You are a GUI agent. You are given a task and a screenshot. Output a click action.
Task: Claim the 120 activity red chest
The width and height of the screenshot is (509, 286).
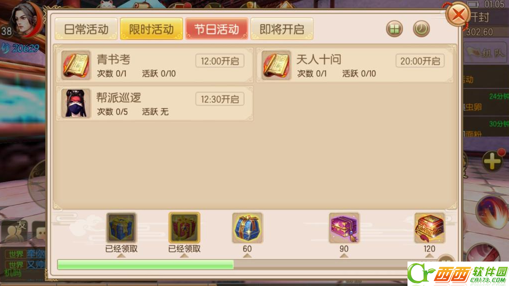[x=429, y=228]
